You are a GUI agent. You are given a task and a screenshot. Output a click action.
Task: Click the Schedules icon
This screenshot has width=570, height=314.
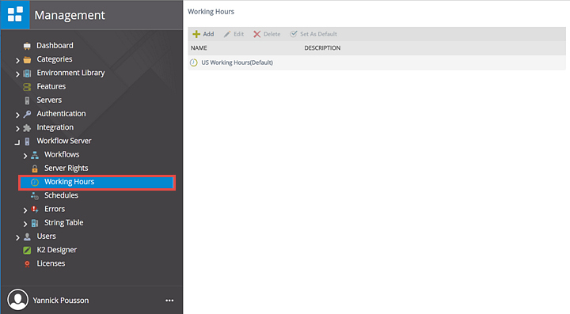35,195
